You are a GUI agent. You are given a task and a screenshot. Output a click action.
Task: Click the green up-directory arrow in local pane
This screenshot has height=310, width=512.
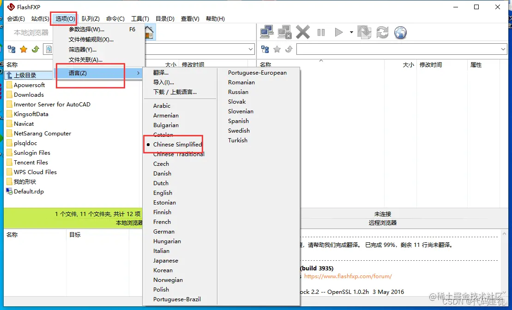(x=35, y=49)
